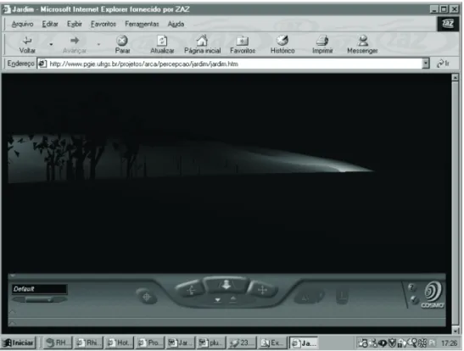Click the Cosmo undo move button

pyautogui.click(x=309, y=297)
